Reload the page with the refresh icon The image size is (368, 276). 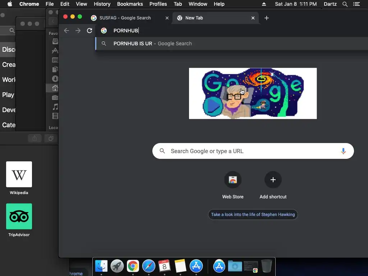click(x=89, y=31)
